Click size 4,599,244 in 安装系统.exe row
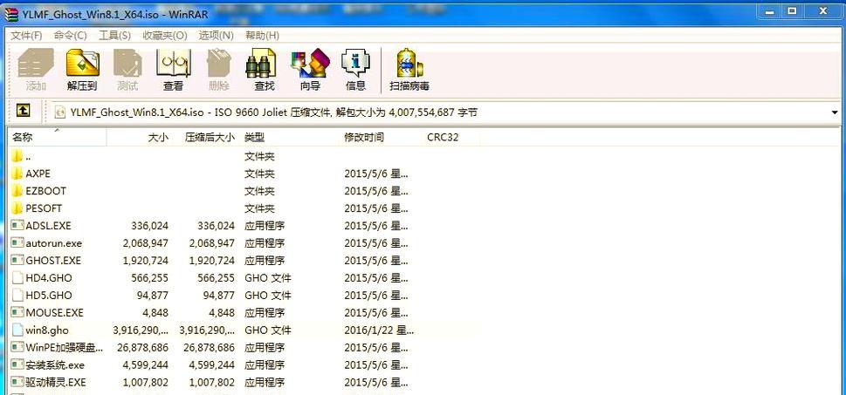 click(x=145, y=364)
